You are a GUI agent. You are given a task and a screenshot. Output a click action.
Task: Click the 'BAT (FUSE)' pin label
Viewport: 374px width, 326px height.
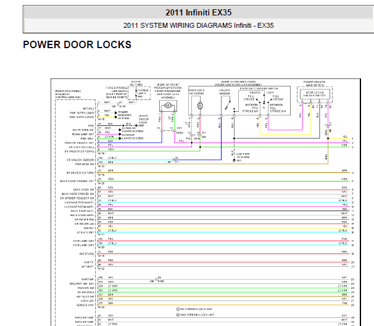point(86,254)
